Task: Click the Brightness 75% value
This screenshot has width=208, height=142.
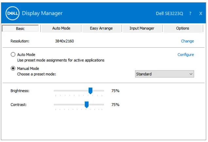Action: point(115,91)
